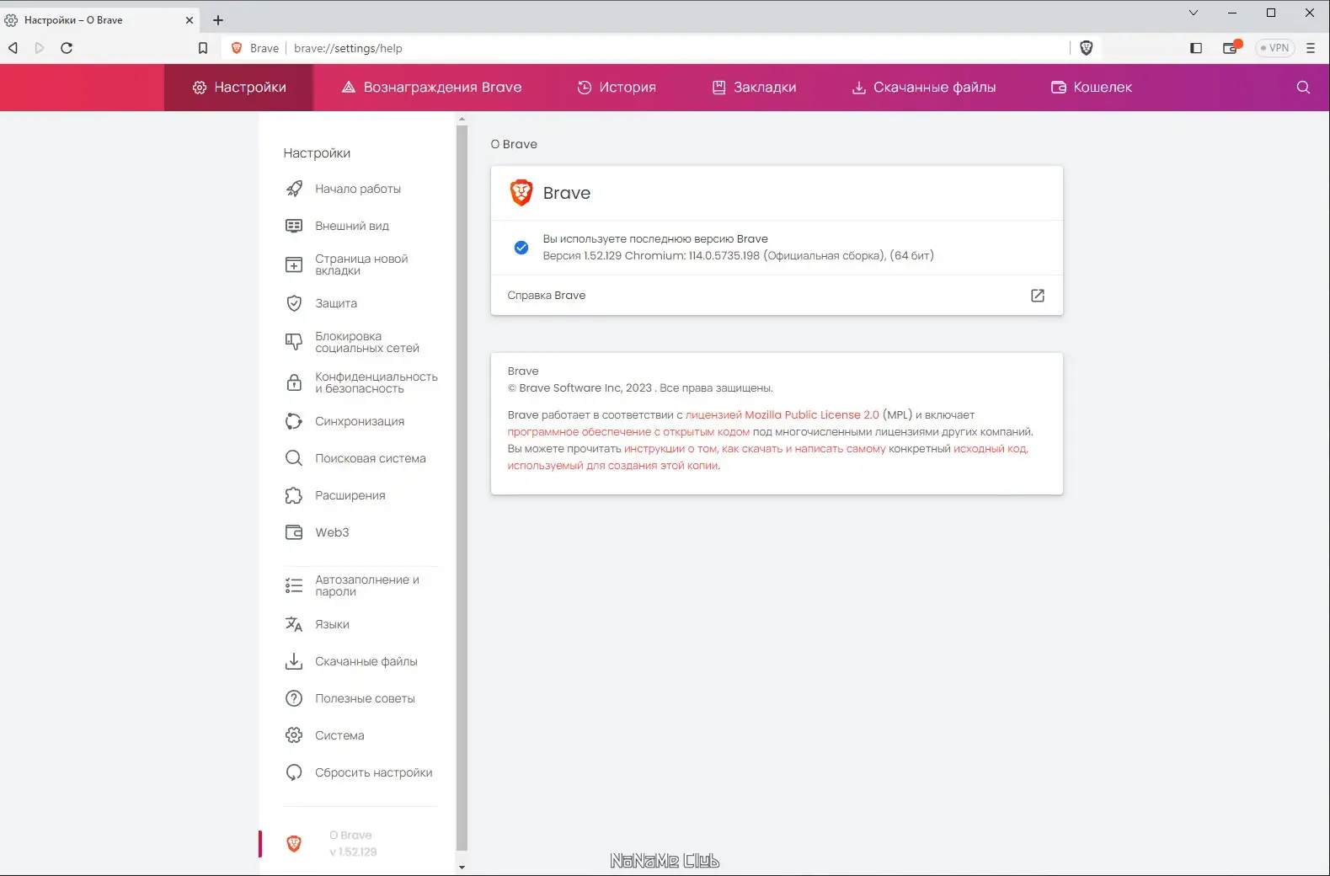Click the Синхронизация sync icon
1330x876 pixels.
pyautogui.click(x=294, y=421)
